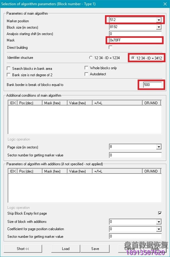Click IDX column header in Additional conditions table

pos(13,103)
